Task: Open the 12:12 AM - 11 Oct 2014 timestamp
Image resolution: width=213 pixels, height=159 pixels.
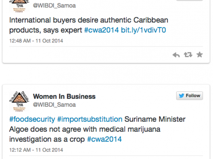Action: tap(36, 150)
